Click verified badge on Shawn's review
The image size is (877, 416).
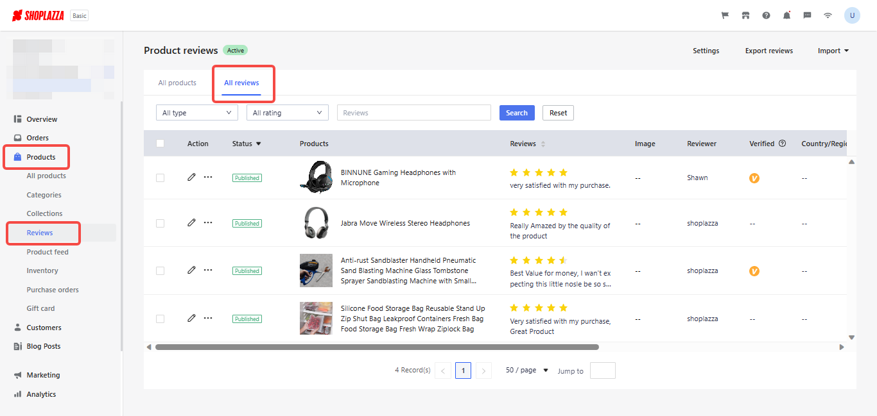point(754,178)
